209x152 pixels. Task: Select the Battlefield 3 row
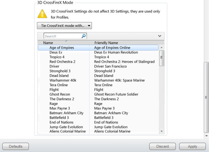tap(98, 117)
